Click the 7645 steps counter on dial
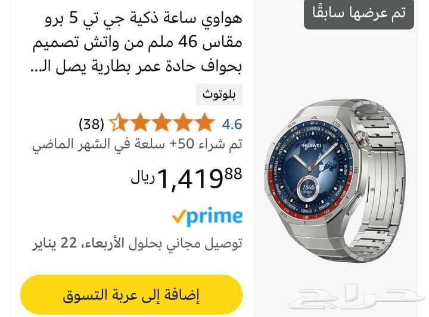 coord(308,188)
